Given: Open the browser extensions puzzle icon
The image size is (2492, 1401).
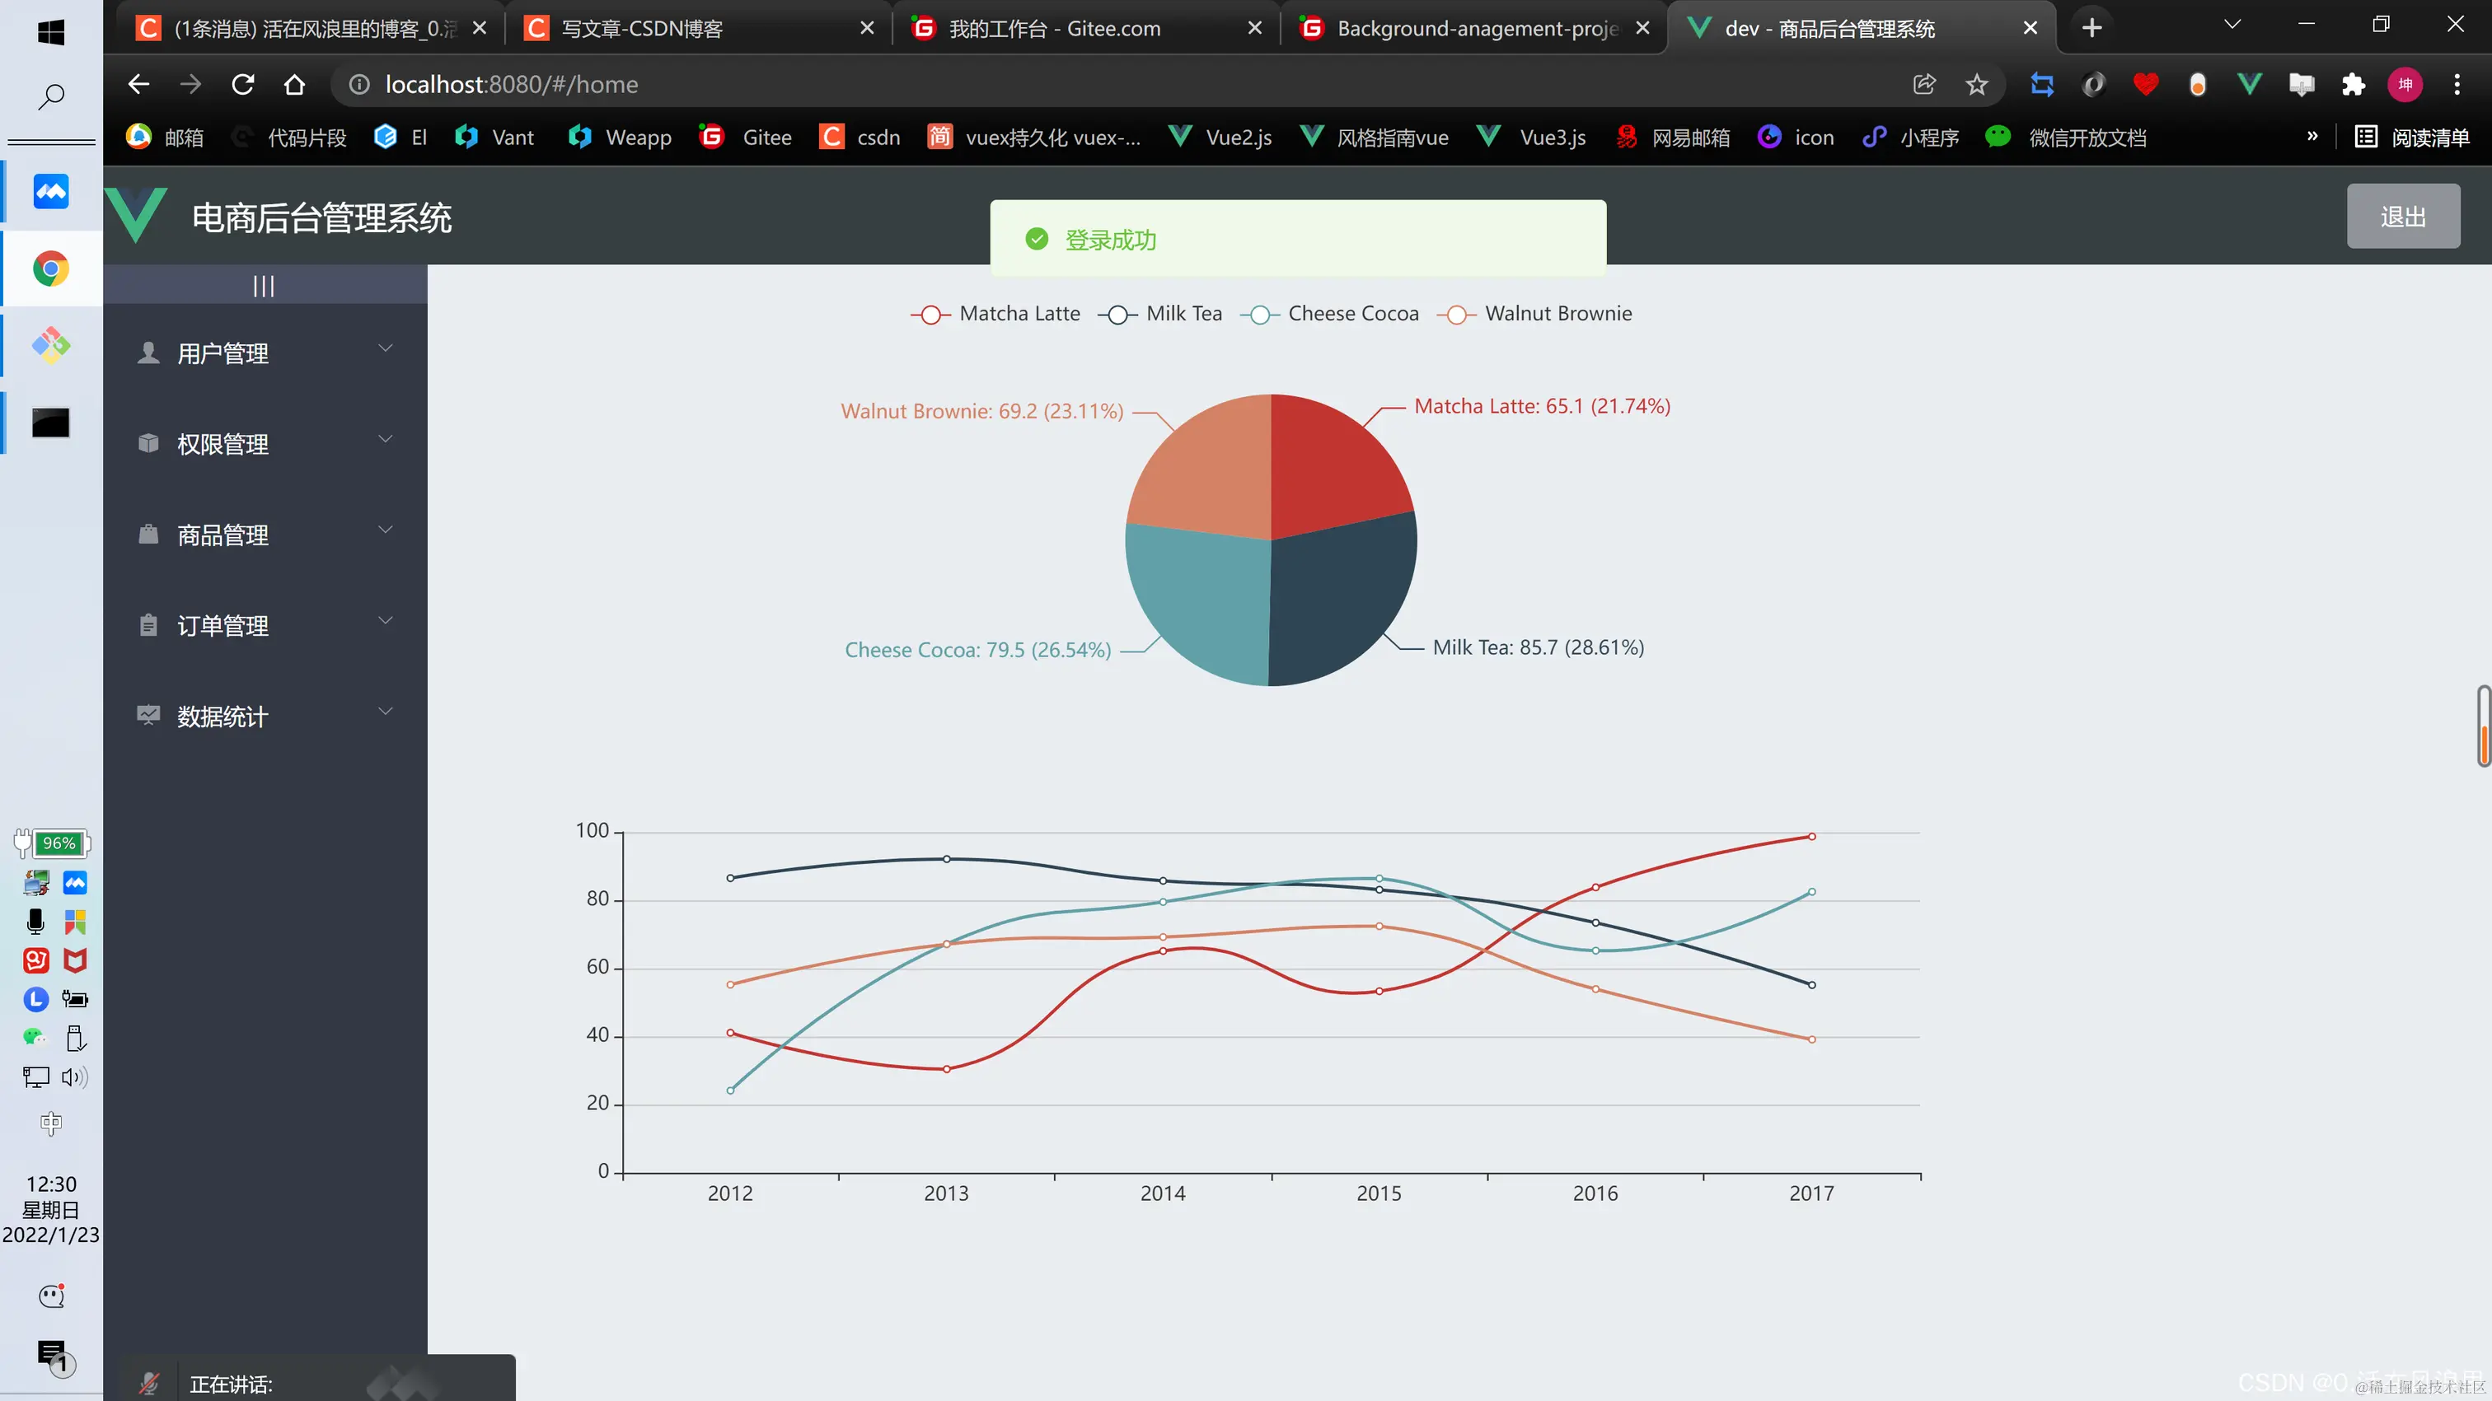Looking at the screenshot, I should [x=2353, y=85].
